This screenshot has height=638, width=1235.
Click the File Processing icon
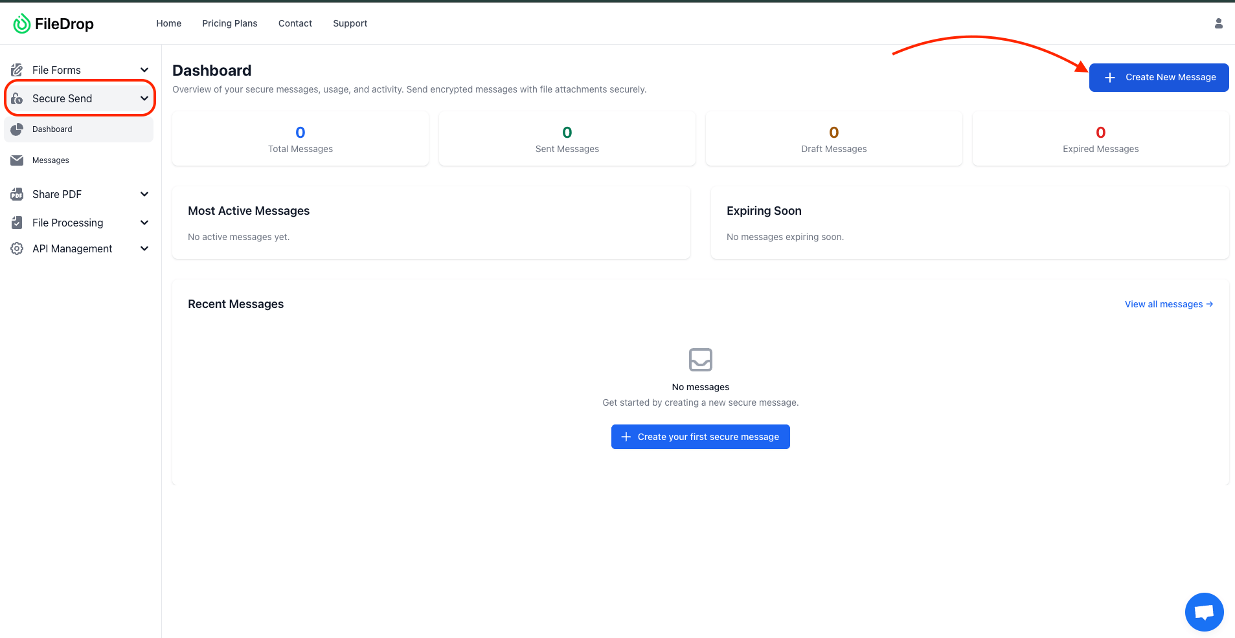pos(17,223)
